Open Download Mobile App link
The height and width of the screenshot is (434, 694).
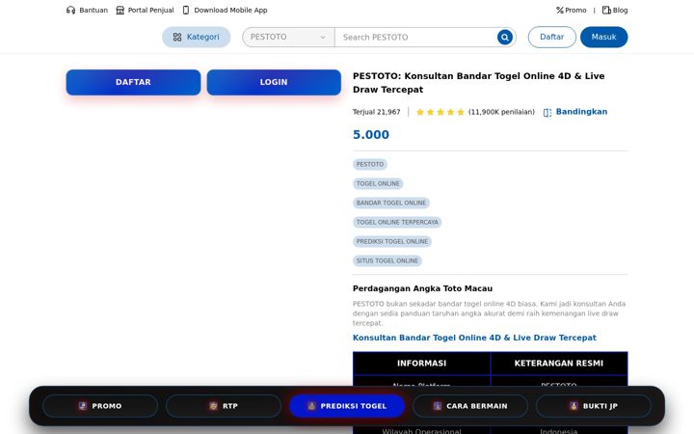pos(225,11)
